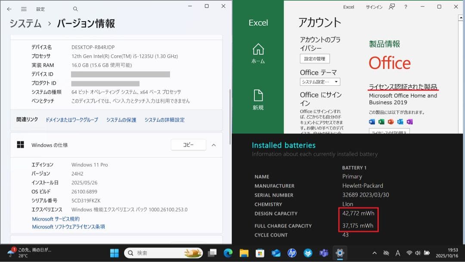The width and height of the screenshot is (465, 262).
Task: Click the コピー button for Windows specs
Action: tap(188, 145)
